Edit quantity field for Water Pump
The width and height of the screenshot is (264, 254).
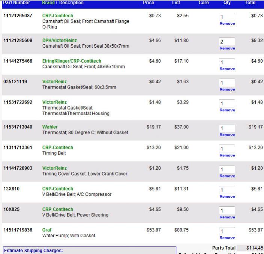[x=227, y=231]
